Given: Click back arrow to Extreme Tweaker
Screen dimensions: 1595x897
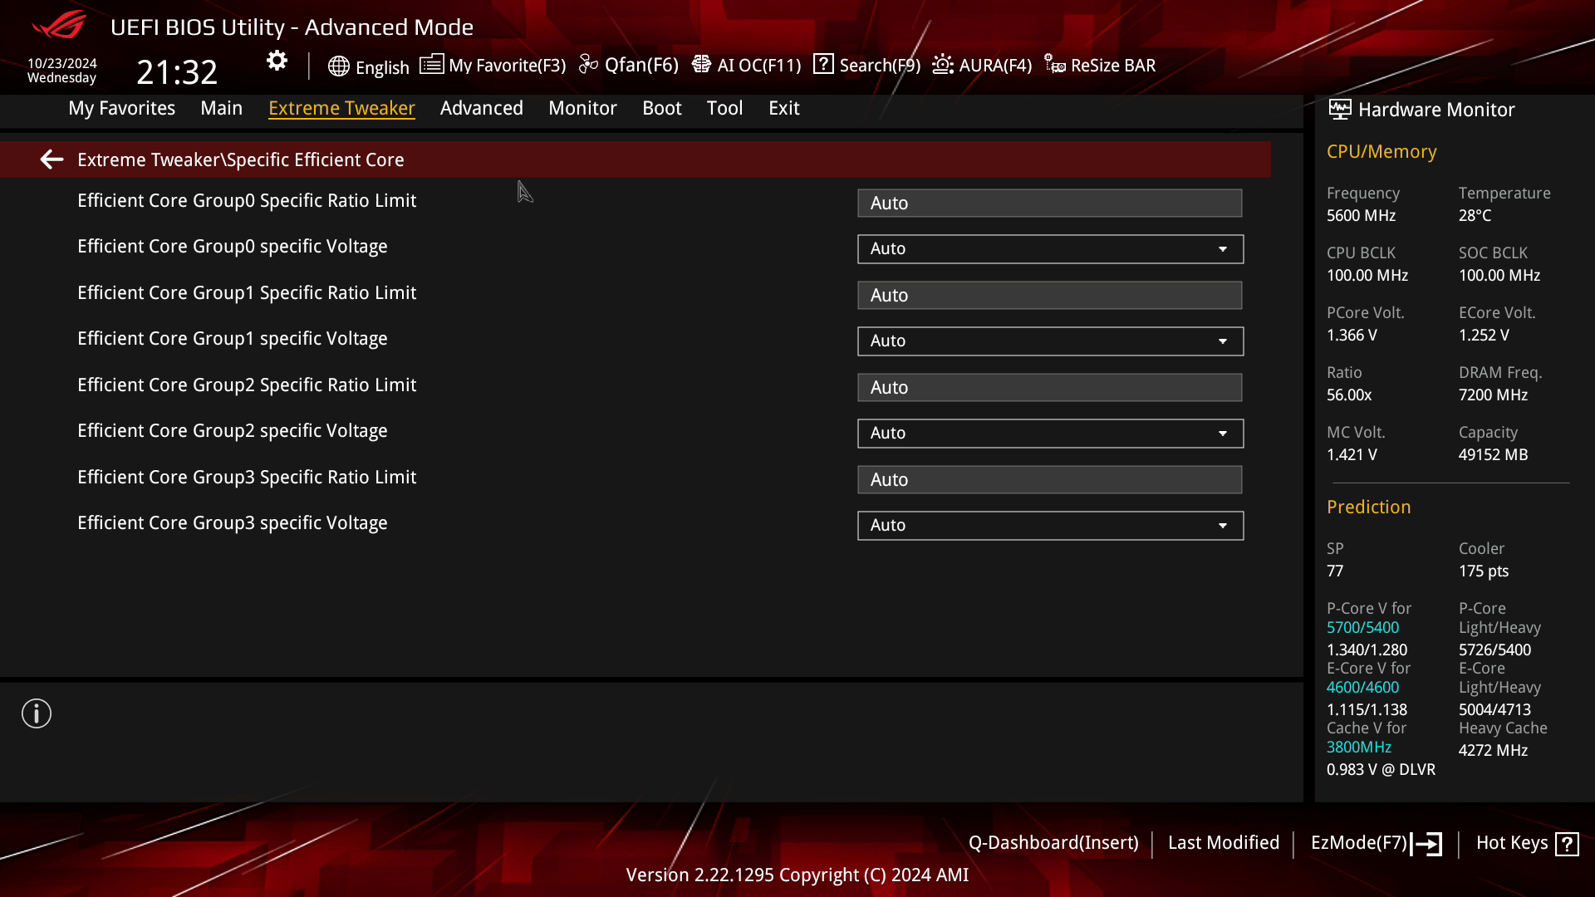Looking at the screenshot, I should pos(52,159).
